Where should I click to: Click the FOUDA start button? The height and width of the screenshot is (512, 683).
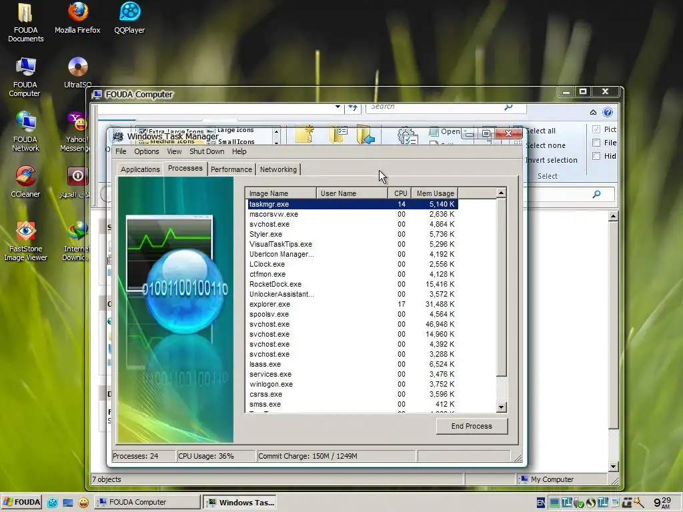coord(21,502)
